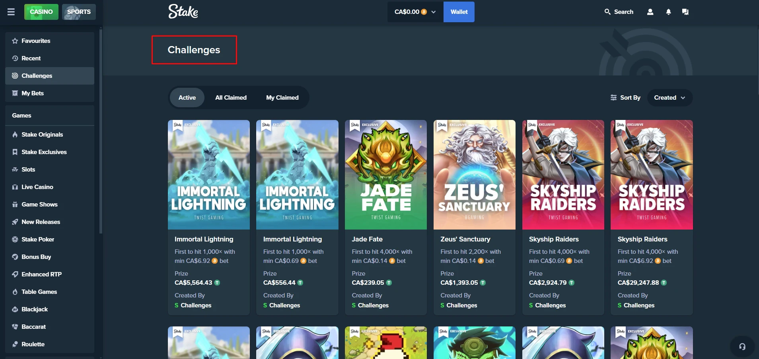Open the support headset button
Image resolution: width=759 pixels, height=359 pixels.
742,347
